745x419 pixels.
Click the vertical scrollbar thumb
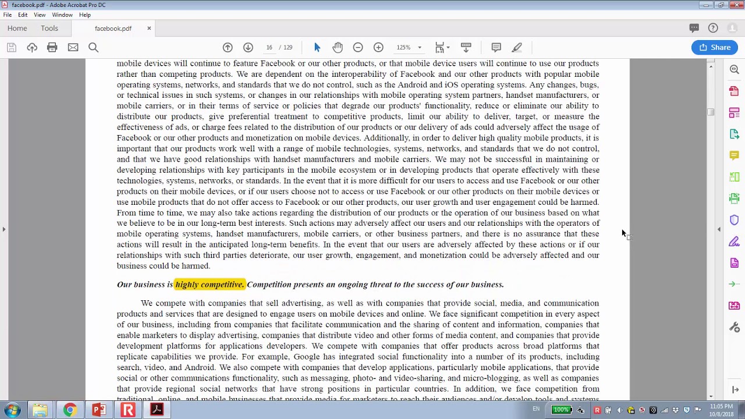(711, 112)
